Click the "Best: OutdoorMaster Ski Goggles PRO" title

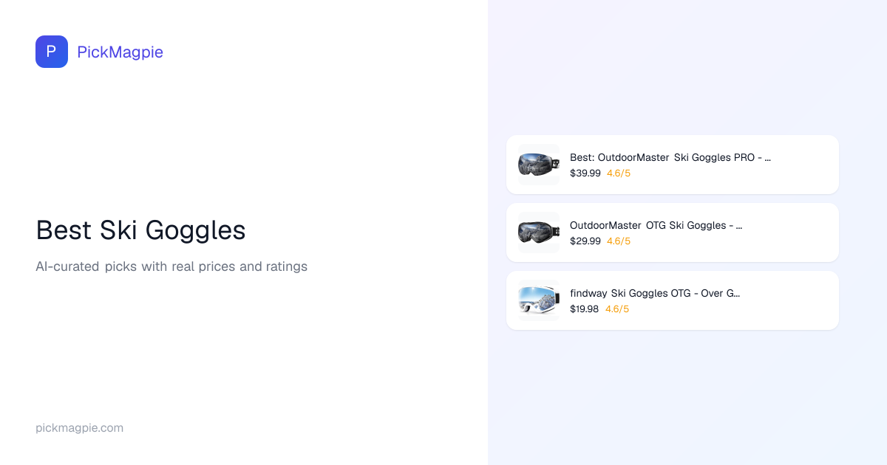tap(670, 157)
